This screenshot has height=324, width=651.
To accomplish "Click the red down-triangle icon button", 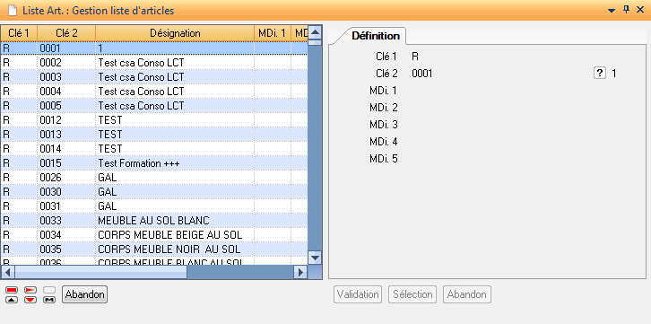I will coord(30,300).
